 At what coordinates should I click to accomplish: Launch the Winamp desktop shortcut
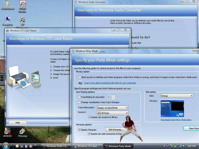tap(22, 132)
